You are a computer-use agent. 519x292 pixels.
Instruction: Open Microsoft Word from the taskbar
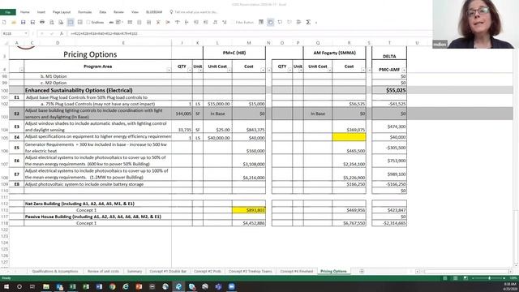coord(99,286)
